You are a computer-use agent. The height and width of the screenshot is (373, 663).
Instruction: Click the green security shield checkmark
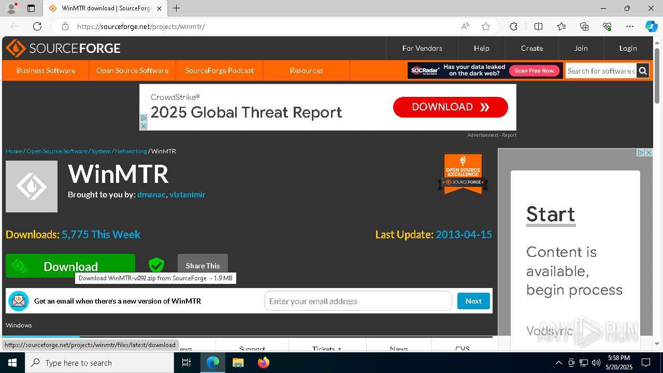[156, 265]
